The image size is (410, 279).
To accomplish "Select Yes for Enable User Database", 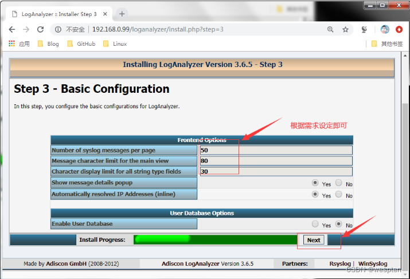I will point(315,224).
